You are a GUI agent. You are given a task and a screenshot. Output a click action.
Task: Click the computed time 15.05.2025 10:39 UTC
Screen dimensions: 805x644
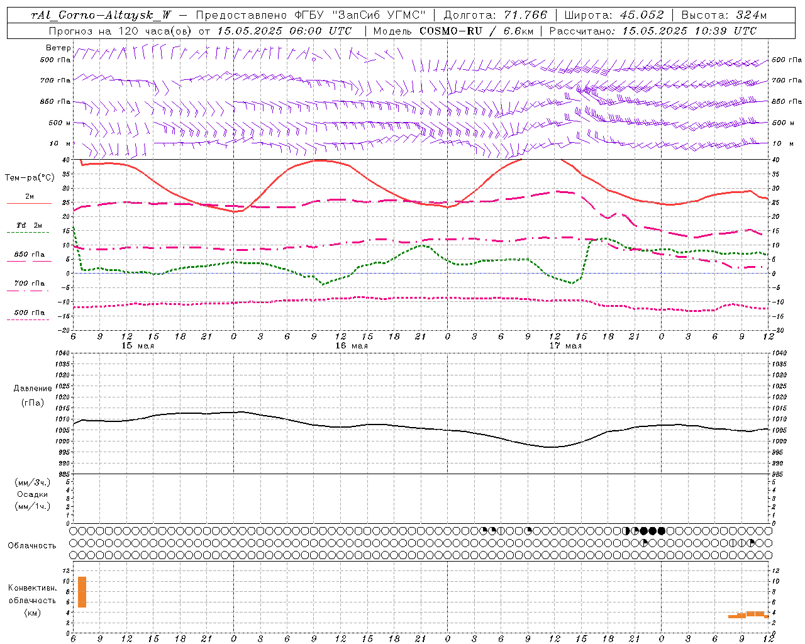point(689,31)
